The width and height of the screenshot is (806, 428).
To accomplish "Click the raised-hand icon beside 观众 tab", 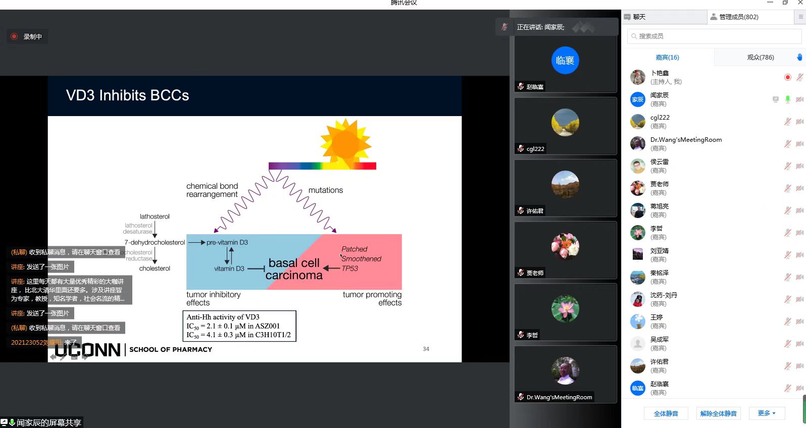I will (799, 57).
